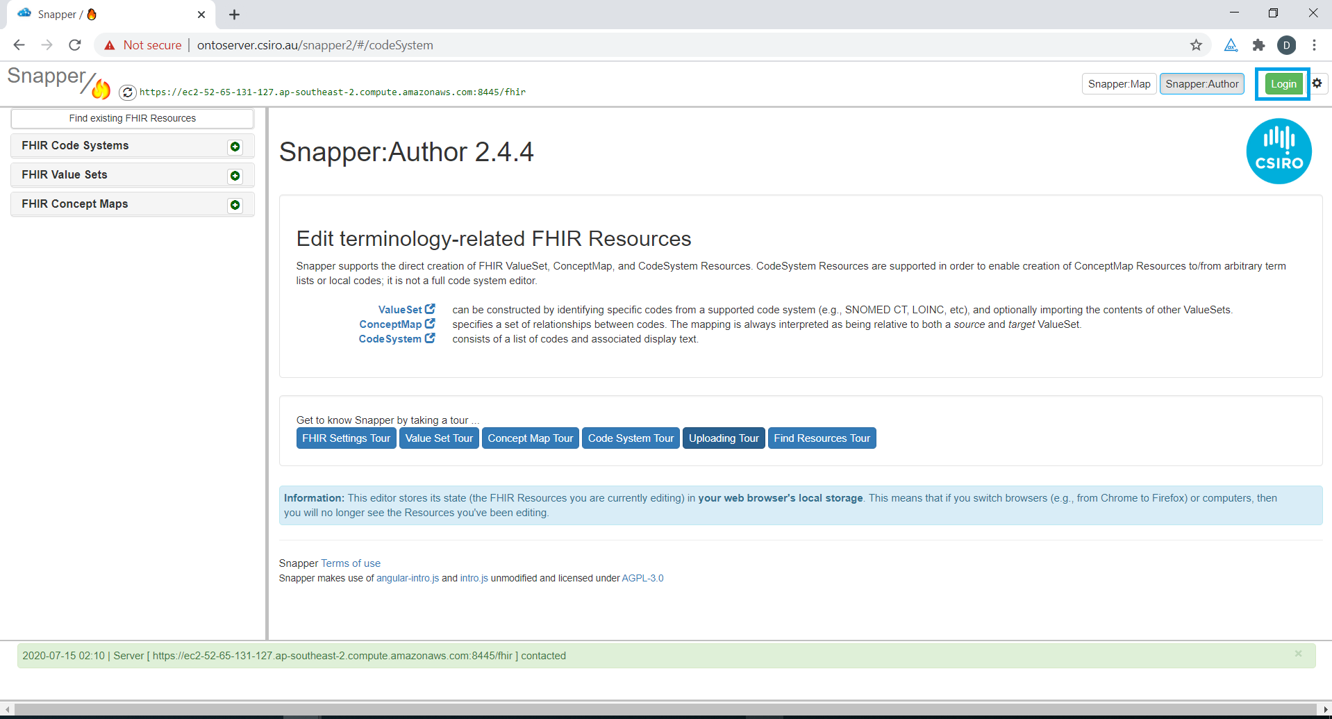Start the FHIR Settings Tour
The width and height of the screenshot is (1332, 719).
coord(346,438)
